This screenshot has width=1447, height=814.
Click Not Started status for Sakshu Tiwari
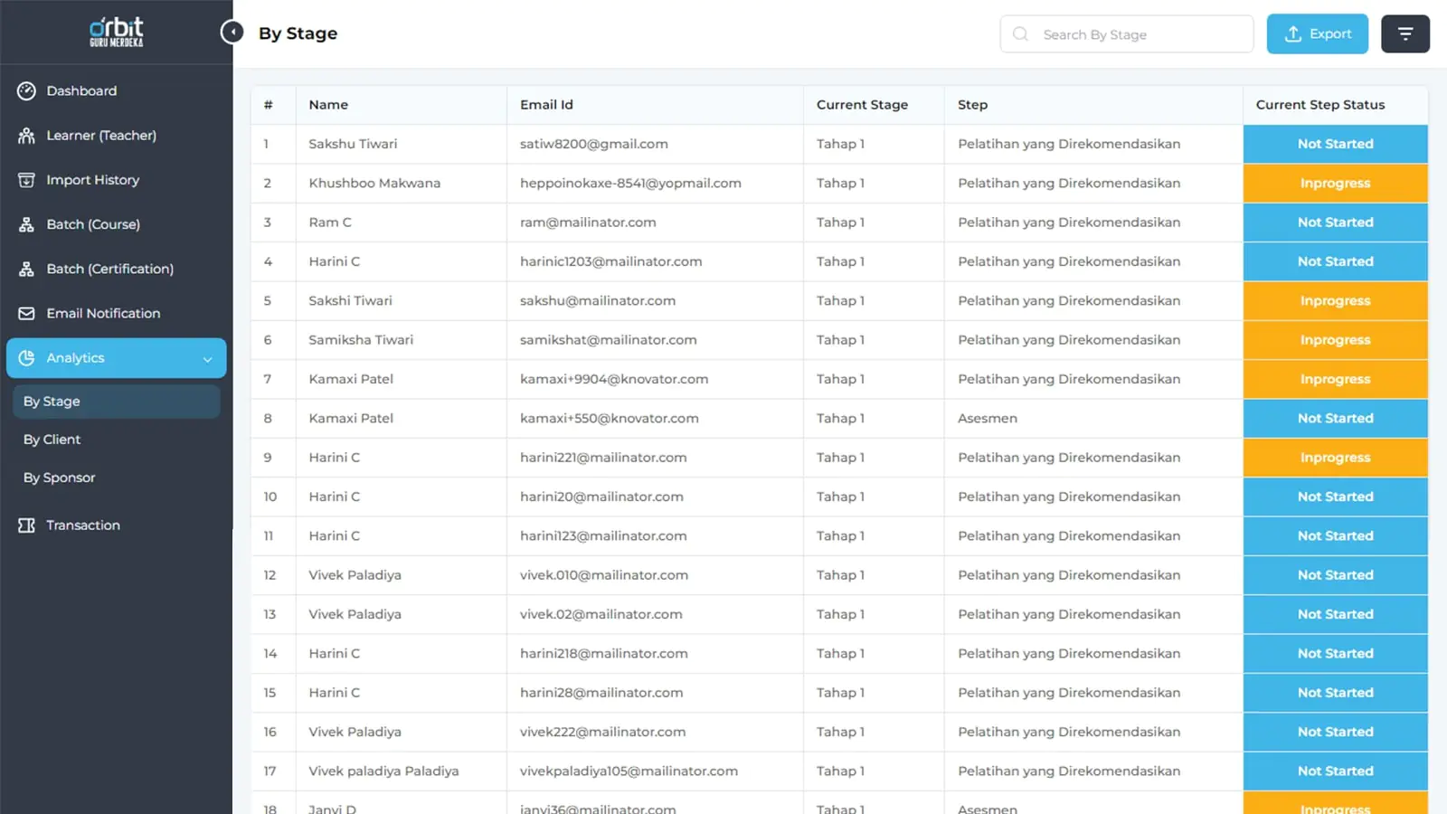coord(1335,144)
